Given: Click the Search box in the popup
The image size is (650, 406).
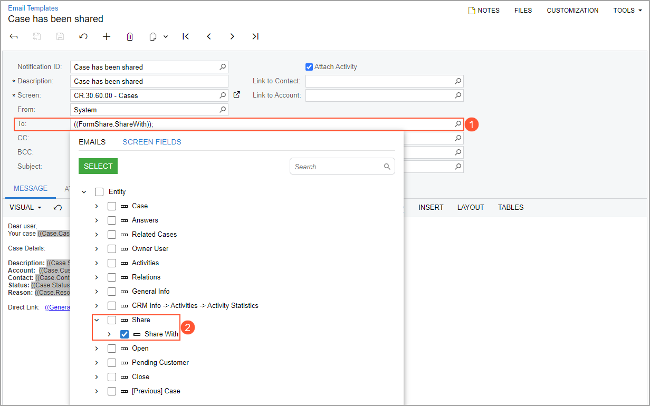Looking at the screenshot, I should point(338,167).
